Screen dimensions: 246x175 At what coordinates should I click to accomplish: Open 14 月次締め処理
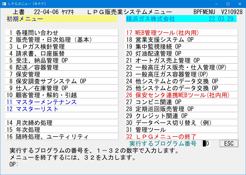click(61, 123)
